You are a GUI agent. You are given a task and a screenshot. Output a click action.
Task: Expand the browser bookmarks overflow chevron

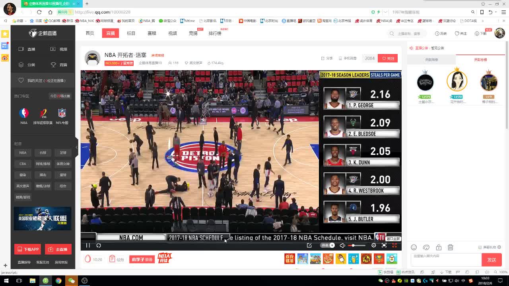[483, 21]
